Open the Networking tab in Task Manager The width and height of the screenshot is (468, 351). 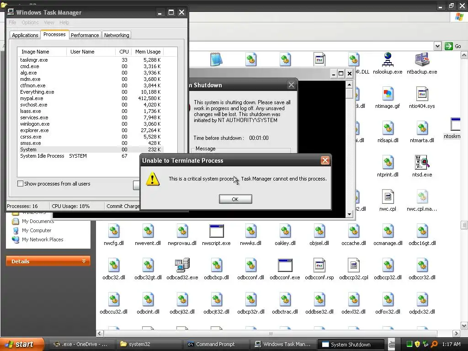[117, 35]
